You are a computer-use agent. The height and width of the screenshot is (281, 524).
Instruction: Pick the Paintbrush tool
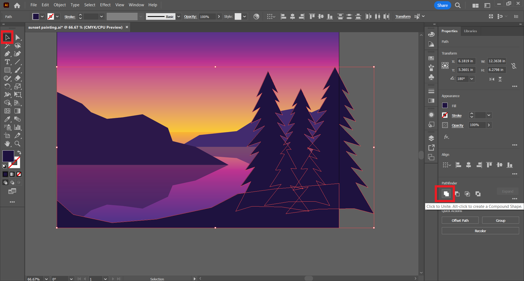pos(18,70)
